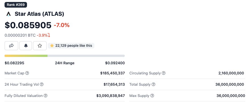Image resolution: width=249 pixels, height=104 pixels.
Task: Open price alert bell icon
Action: point(26,46)
